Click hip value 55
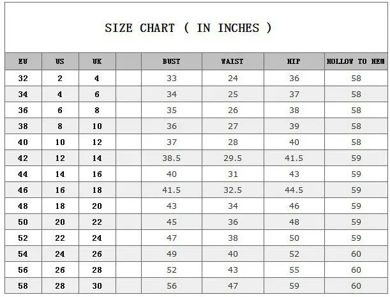Screen dimensions: 390x297 point(294,270)
